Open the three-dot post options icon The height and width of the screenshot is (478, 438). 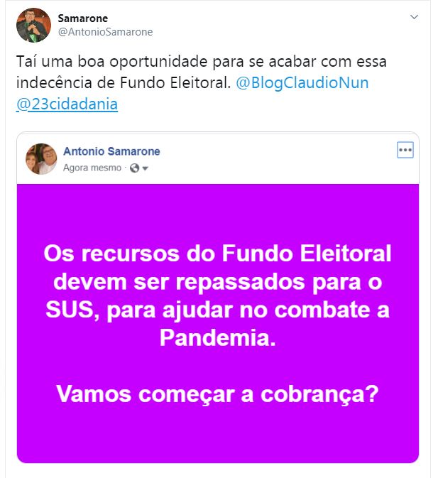click(x=405, y=150)
